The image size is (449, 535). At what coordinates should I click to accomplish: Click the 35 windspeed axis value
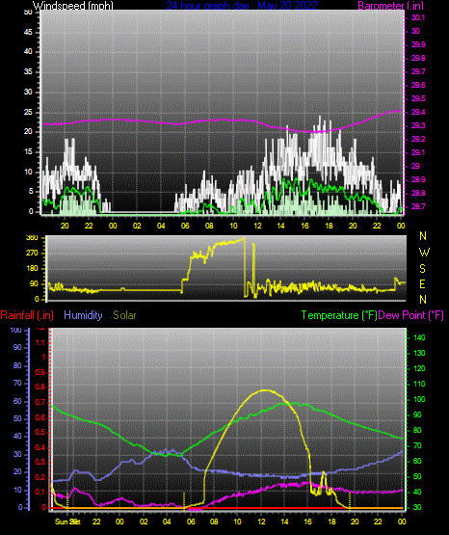click(x=28, y=71)
